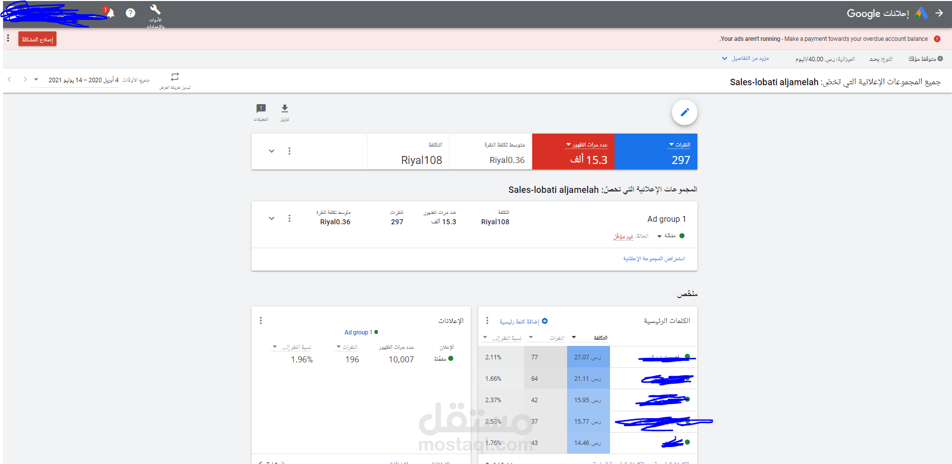The width and height of the screenshot is (952, 464).
Task: Click the paused status icon in campaign bar
Action: (x=940, y=59)
